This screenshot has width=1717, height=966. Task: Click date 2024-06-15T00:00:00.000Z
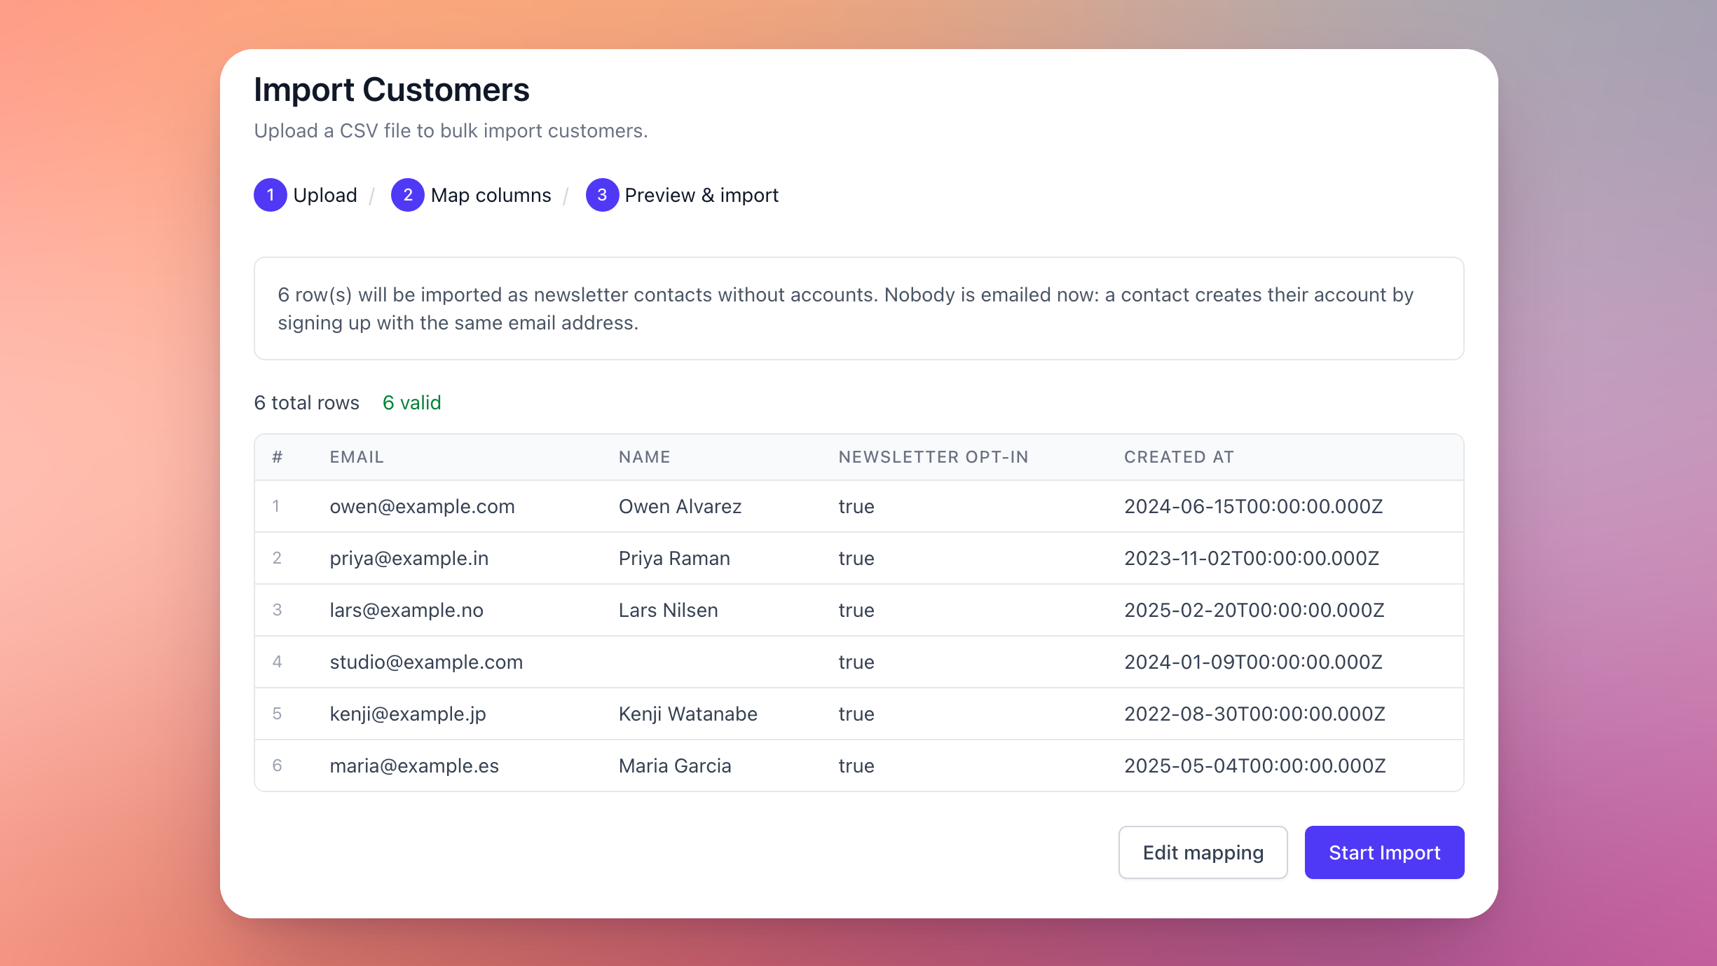(x=1254, y=506)
